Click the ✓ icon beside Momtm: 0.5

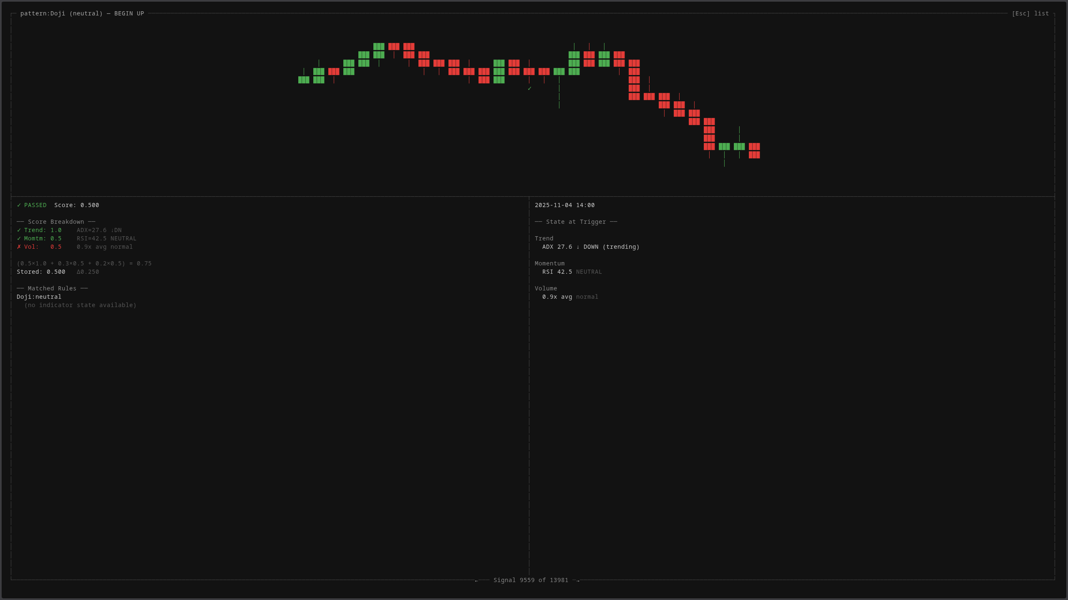(19, 238)
